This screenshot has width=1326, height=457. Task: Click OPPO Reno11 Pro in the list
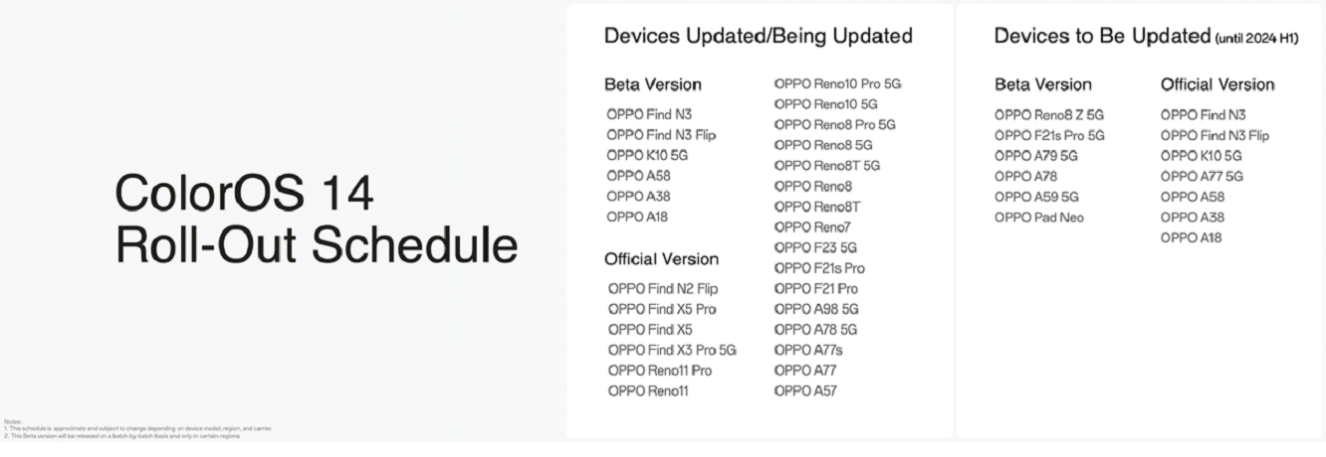659,371
